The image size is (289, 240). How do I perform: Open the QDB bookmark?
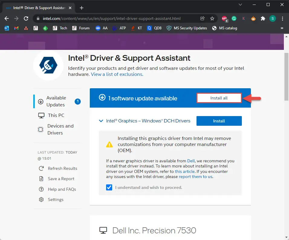coord(154,28)
